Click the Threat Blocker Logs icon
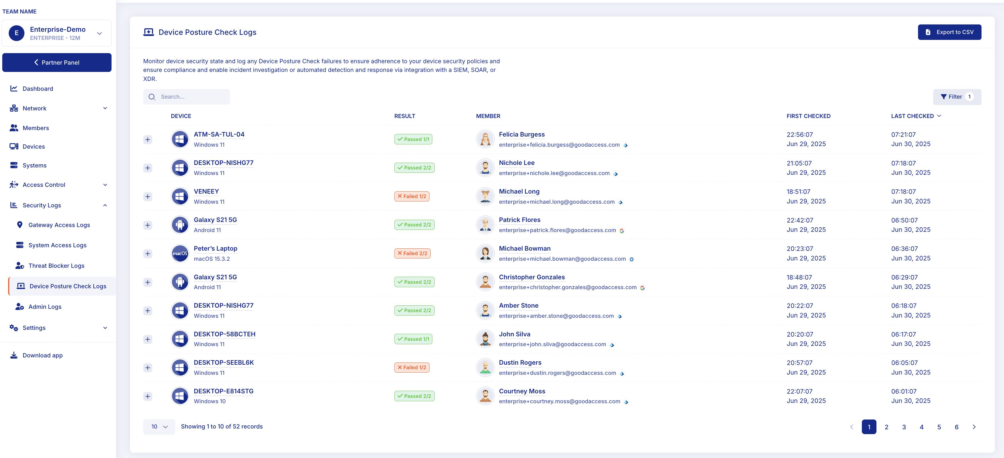 [x=19, y=266]
